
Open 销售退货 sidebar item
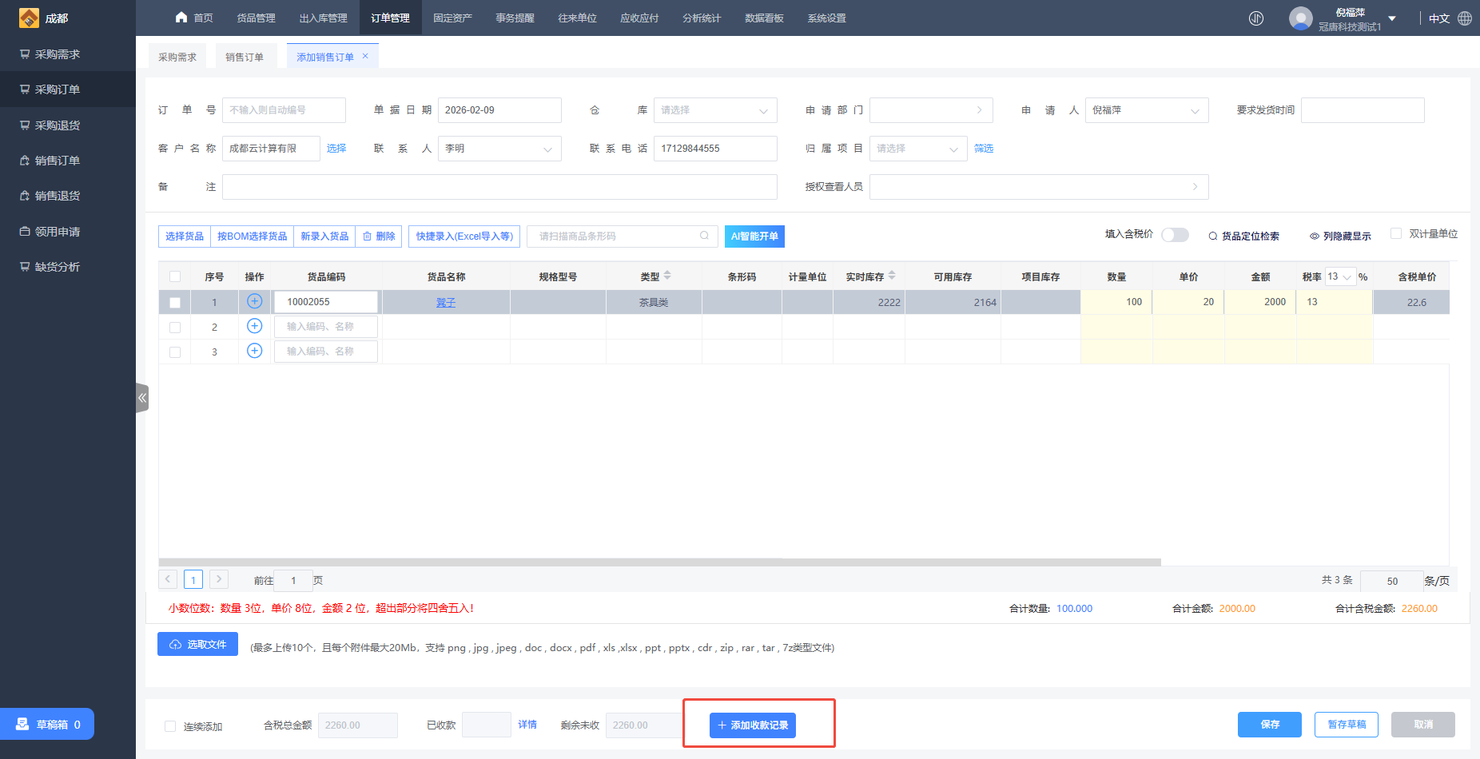(68, 196)
